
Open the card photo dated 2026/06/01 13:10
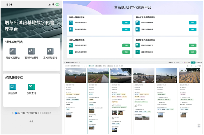(167, 76)
